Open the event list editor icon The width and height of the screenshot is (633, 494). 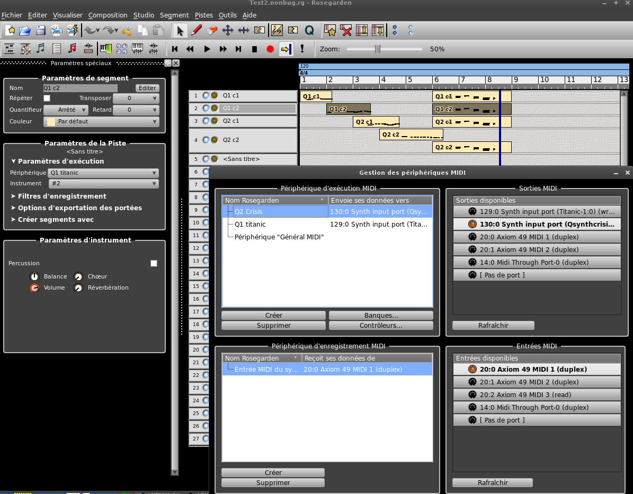point(57,49)
